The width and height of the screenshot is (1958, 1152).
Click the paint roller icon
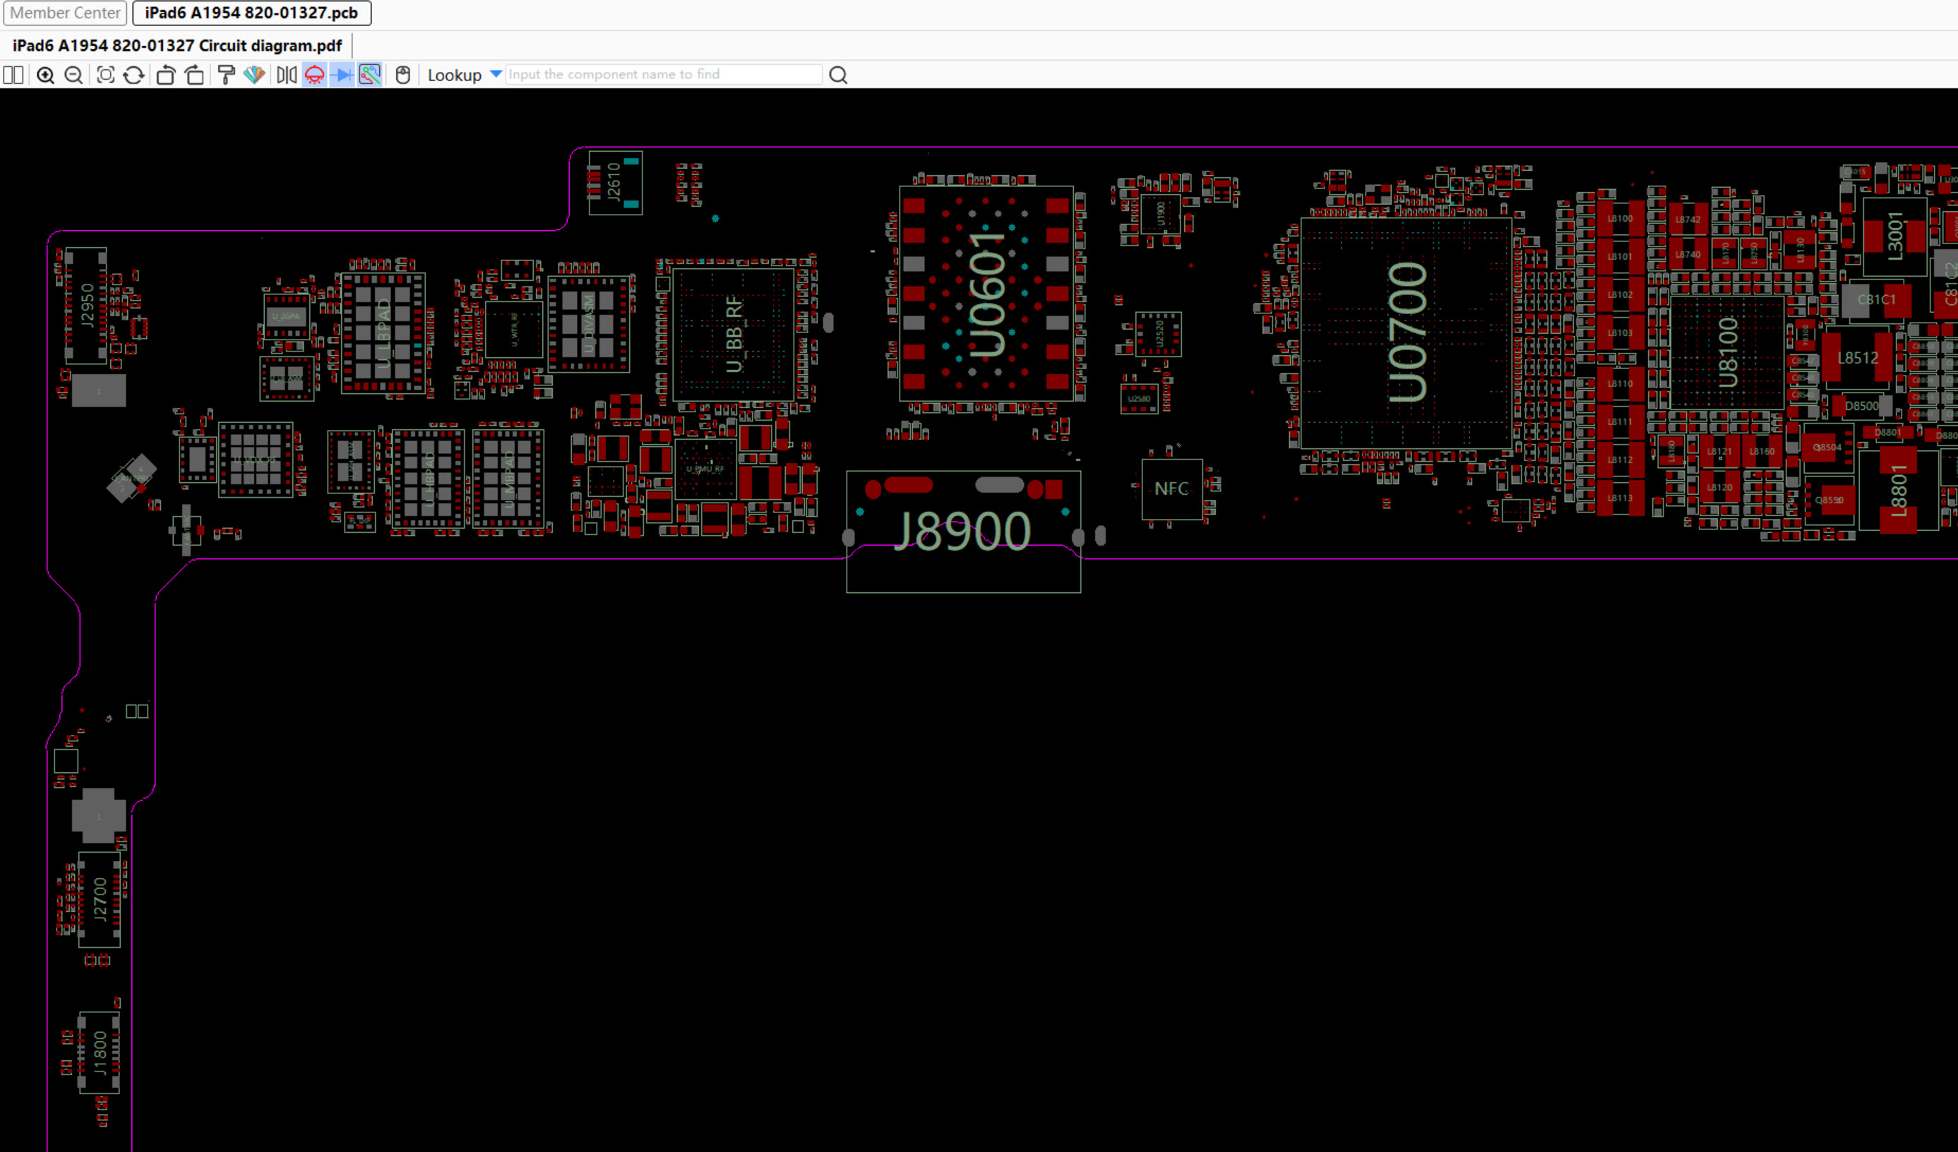tap(225, 76)
